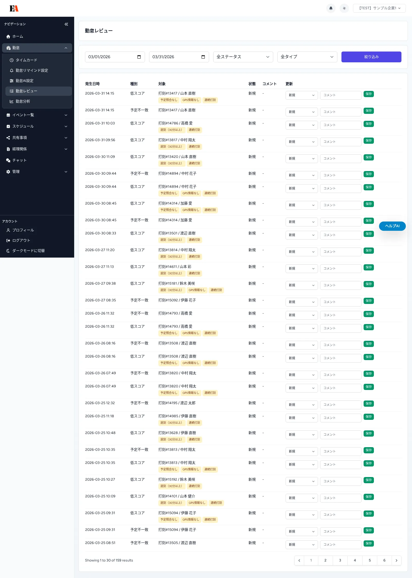Viewport: 412px width, 578px height.
Task: Click the notification bell icon
Action: click(331, 8)
